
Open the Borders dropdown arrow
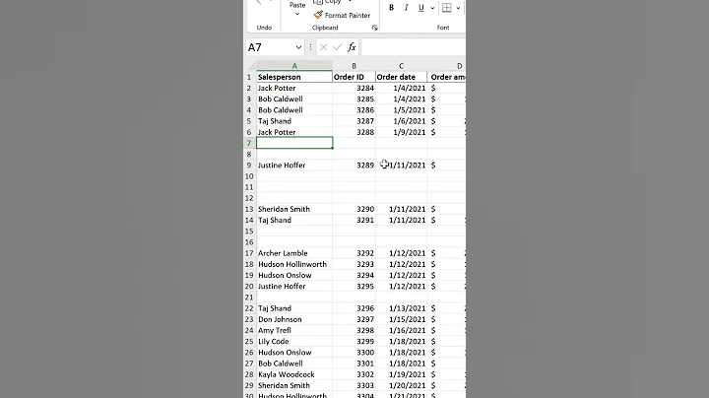pyautogui.click(x=458, y=8)
